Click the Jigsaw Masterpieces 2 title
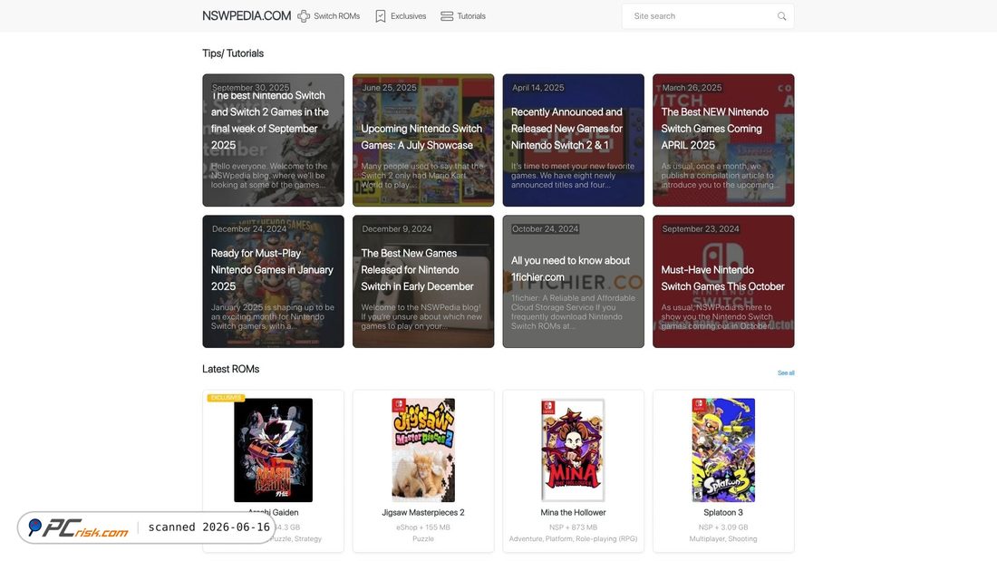Viewport: 997px width, 561px height. click(x=423, y=512)
